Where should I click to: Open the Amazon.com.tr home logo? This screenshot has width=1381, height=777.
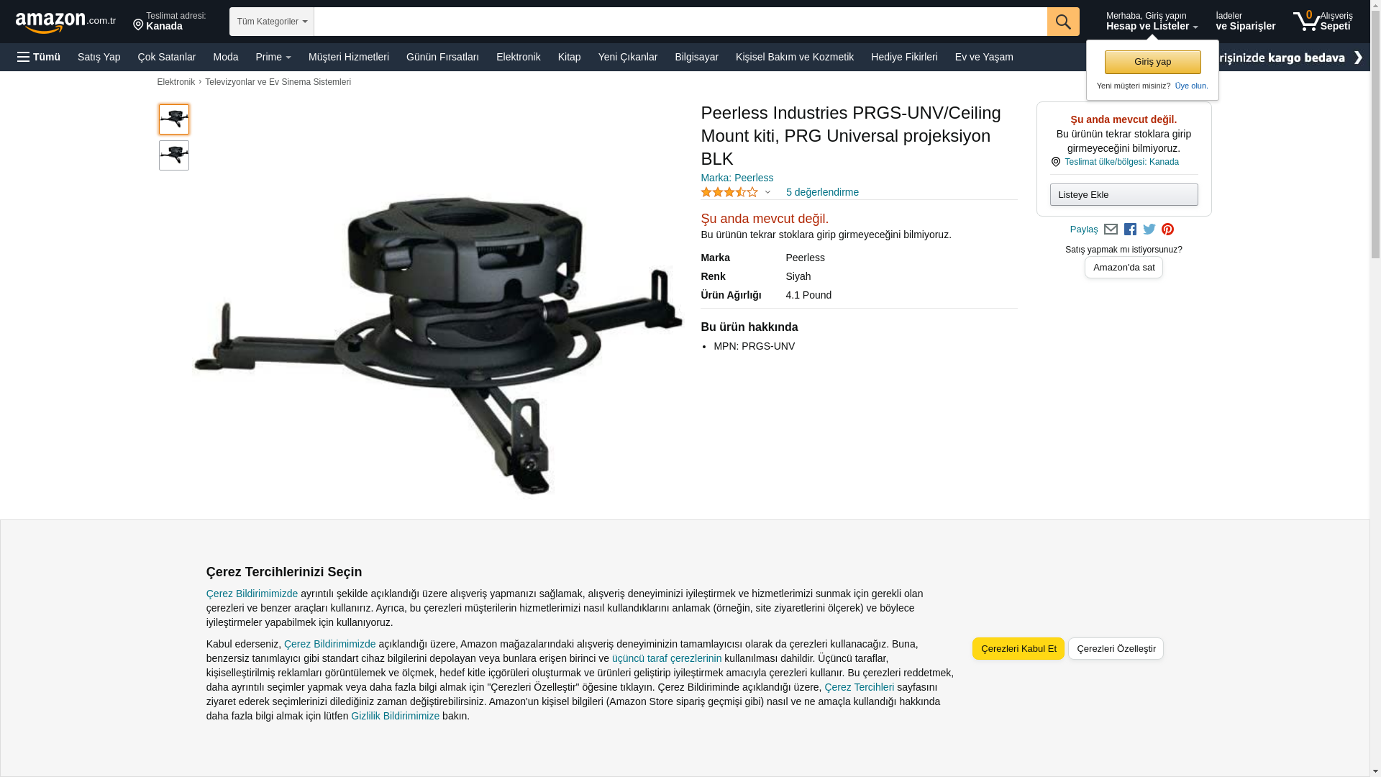click(65, 22)
